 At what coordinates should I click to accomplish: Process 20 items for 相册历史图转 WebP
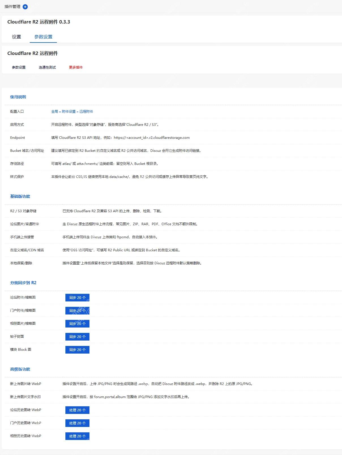[77, 436]
